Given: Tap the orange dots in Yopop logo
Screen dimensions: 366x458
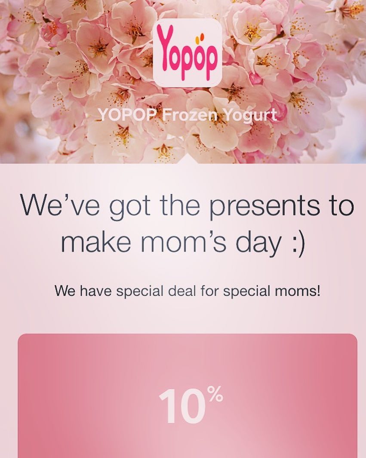Looking at the screenshot, I should point(200,38).
